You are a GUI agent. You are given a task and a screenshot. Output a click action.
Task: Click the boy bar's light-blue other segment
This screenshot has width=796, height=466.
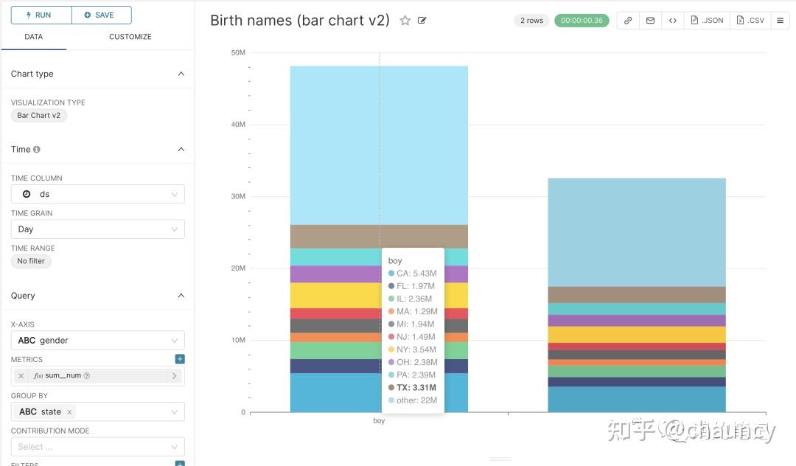click(x=379, y=145)
